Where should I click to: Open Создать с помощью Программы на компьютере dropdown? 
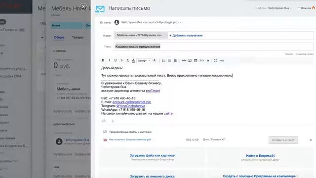point(260,176)
